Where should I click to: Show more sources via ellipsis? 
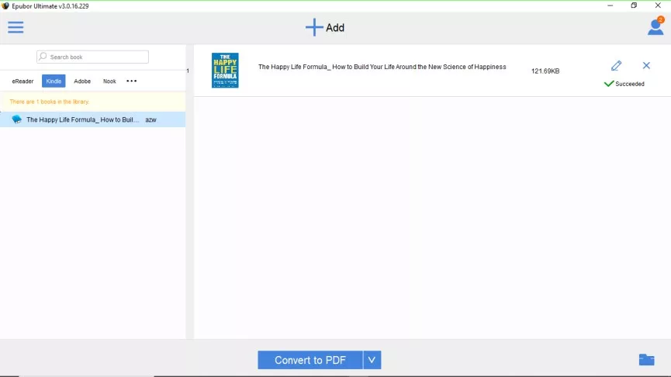(x=131, y=81)
